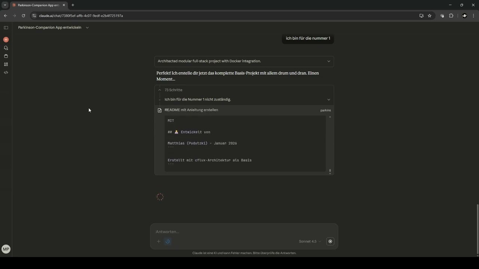
Task: Click the Antworten message input field
Action: coord(244,232)
